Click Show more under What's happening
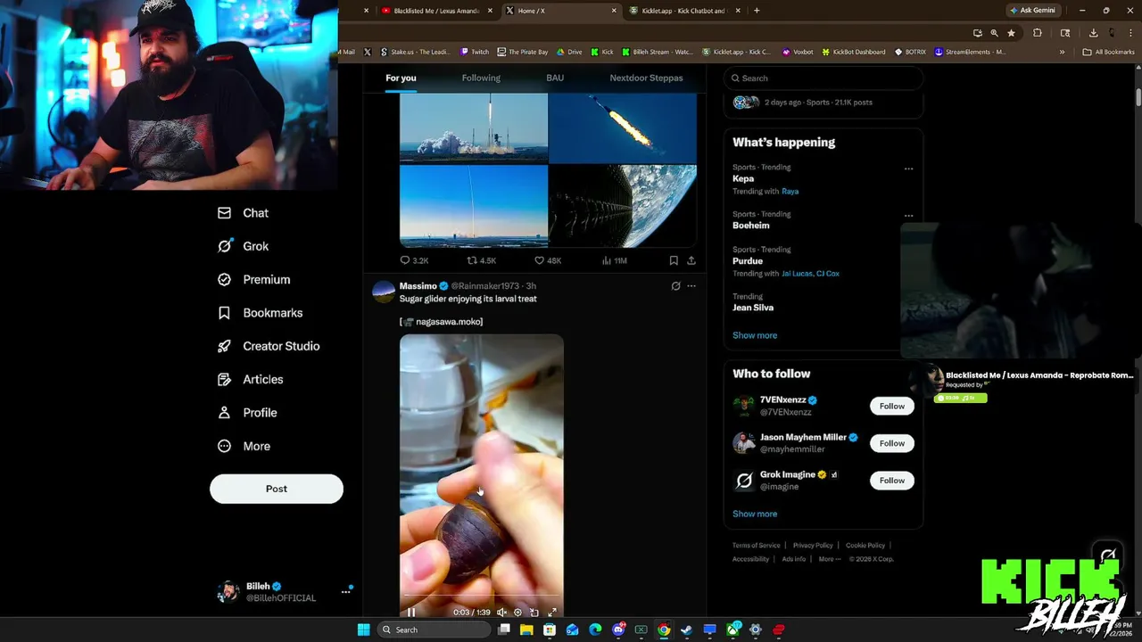This screenshot has width=1142, height=642. point(755,335)
